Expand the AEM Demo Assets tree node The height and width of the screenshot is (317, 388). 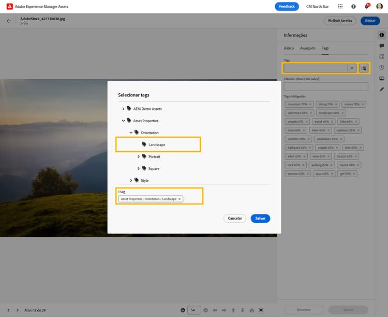click(123, 109)
